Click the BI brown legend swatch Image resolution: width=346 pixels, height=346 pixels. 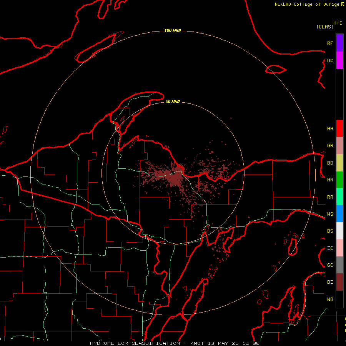point(339,282)
